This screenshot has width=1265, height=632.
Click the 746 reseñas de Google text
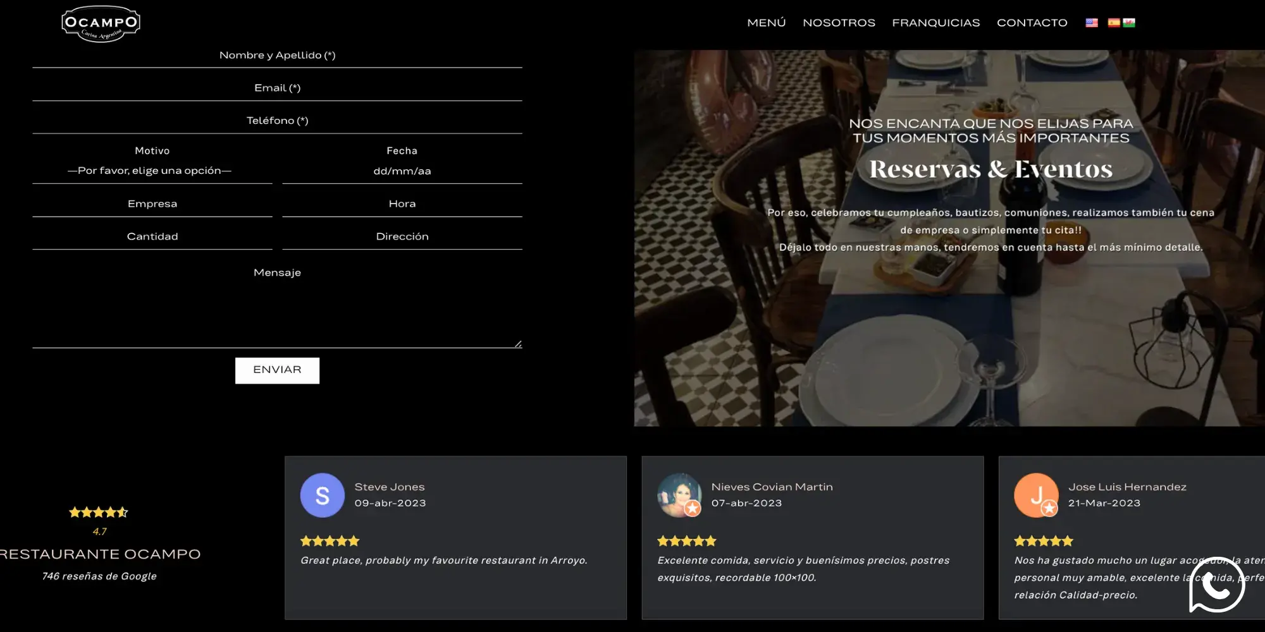pos(99,576)
